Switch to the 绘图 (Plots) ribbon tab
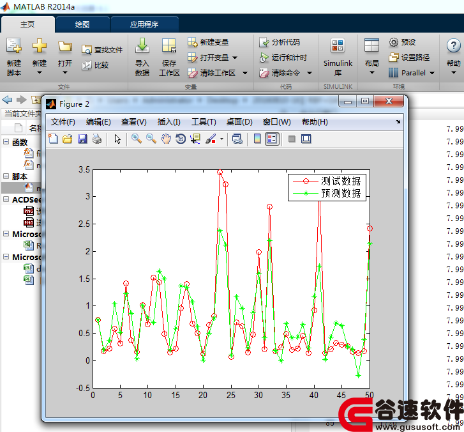The width and height of the screenshot is (464, 432). point(82,24)
